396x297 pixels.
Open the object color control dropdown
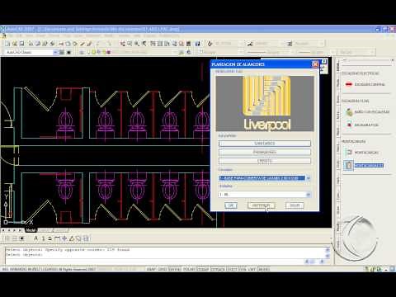pos(240,52)
